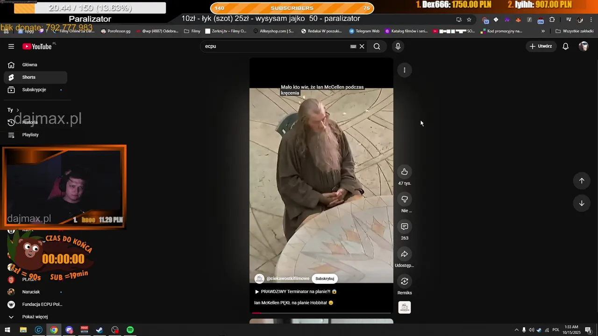Open the Zerknij.tv bookmark
Screen dimensions: 598x336
tap(226, 31)
